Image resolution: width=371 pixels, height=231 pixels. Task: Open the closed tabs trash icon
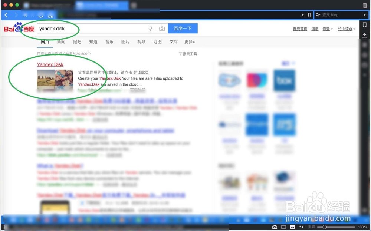365,5
